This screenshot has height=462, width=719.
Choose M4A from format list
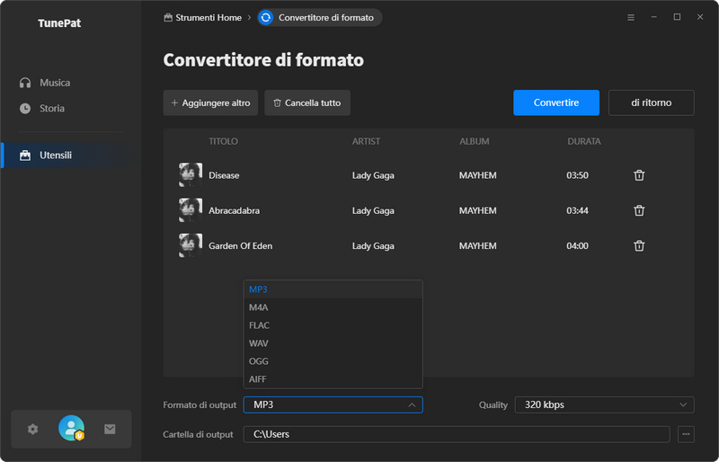(333, 307)
